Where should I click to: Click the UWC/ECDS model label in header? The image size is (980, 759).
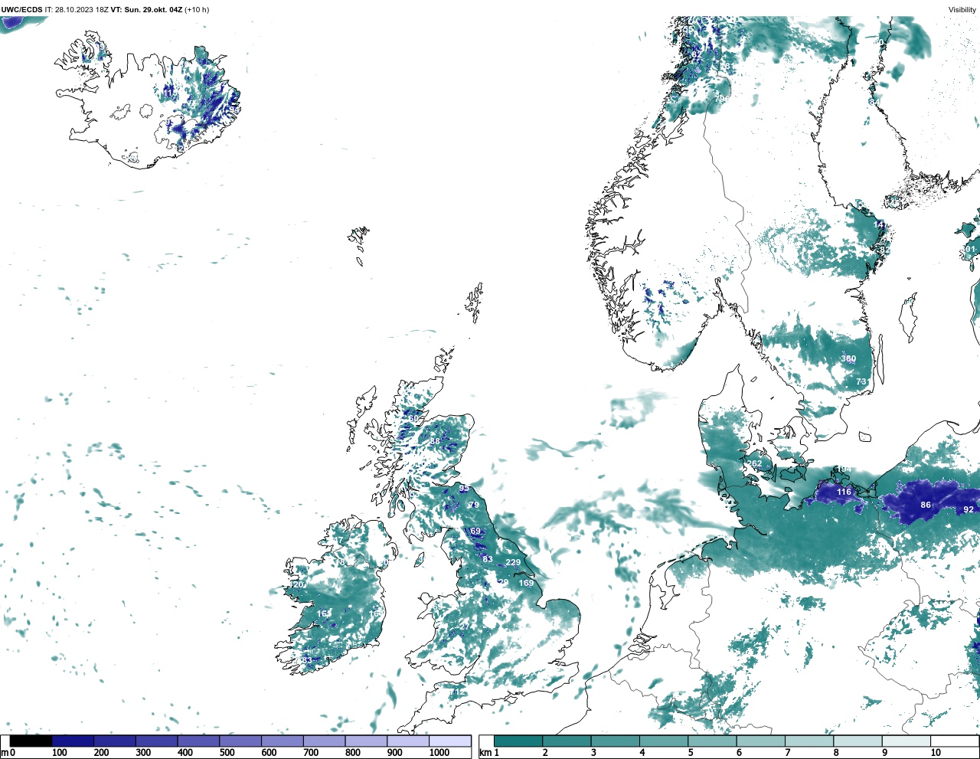(x=22, y=10)
